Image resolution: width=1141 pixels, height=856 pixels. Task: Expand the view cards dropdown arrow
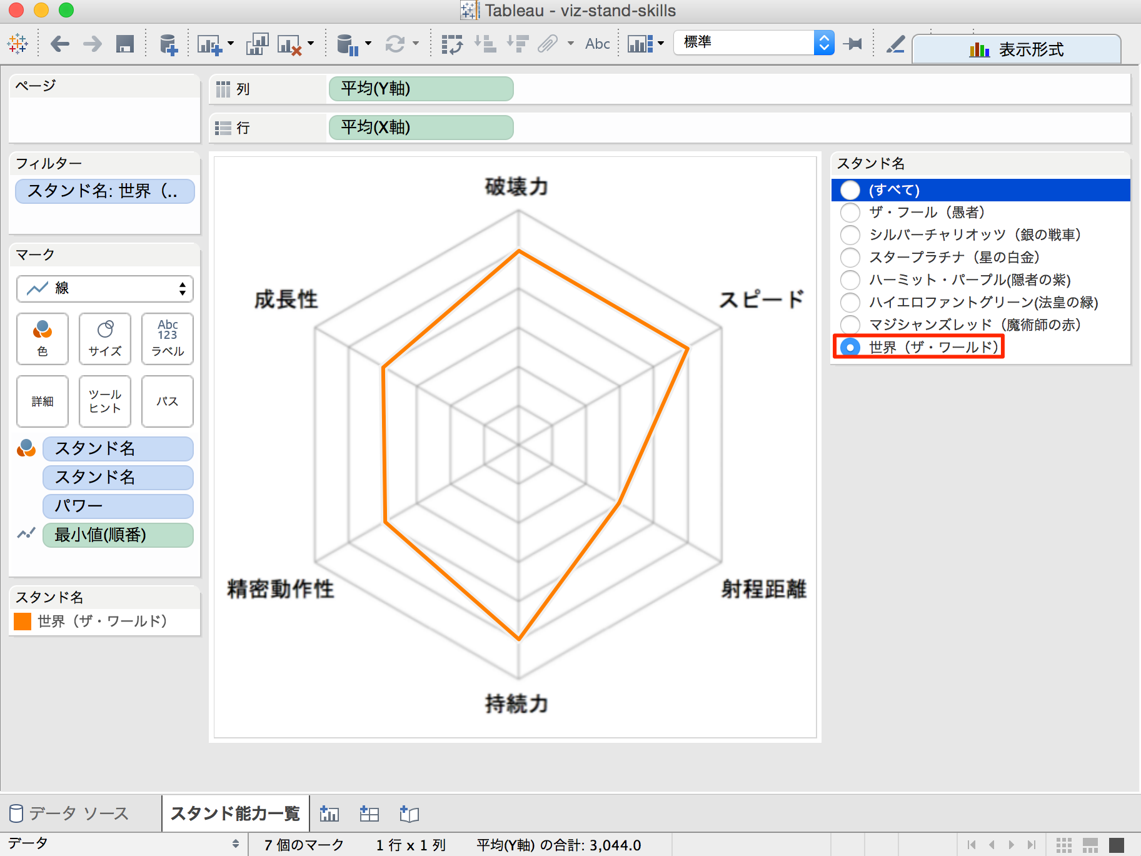coord(661,44)
